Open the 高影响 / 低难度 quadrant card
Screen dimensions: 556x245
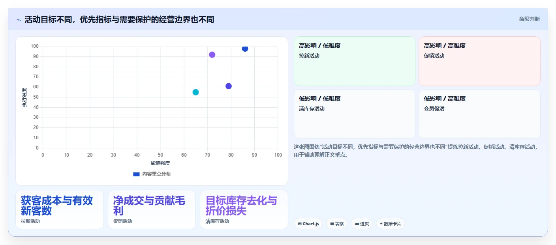click(x=354, y=61)
